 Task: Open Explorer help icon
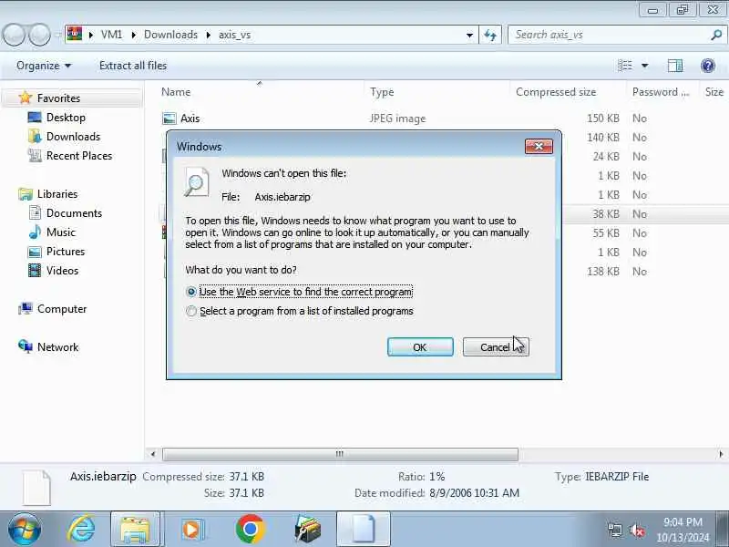pos(708,66)
